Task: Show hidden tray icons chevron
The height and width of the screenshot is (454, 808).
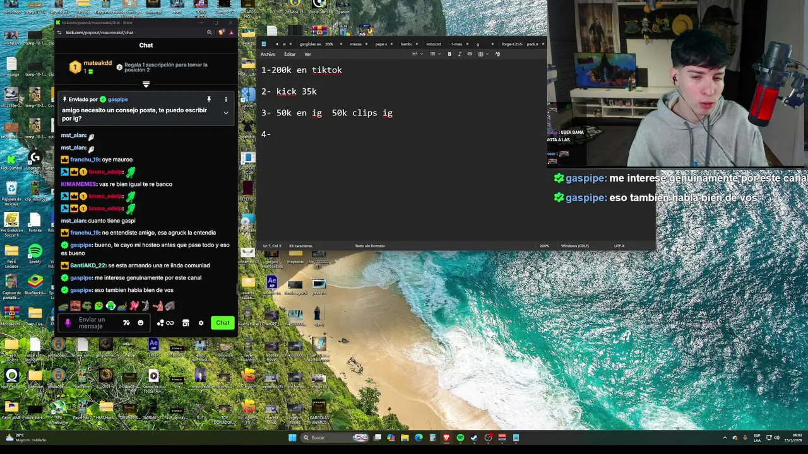Action: coord(725,438)
